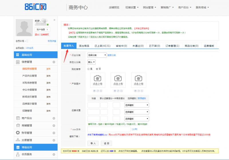Click 发布 beside 产品供应管理

(x=48, y=76)
